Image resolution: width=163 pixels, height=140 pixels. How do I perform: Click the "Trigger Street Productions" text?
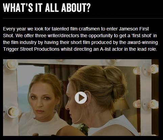[31, 49]
